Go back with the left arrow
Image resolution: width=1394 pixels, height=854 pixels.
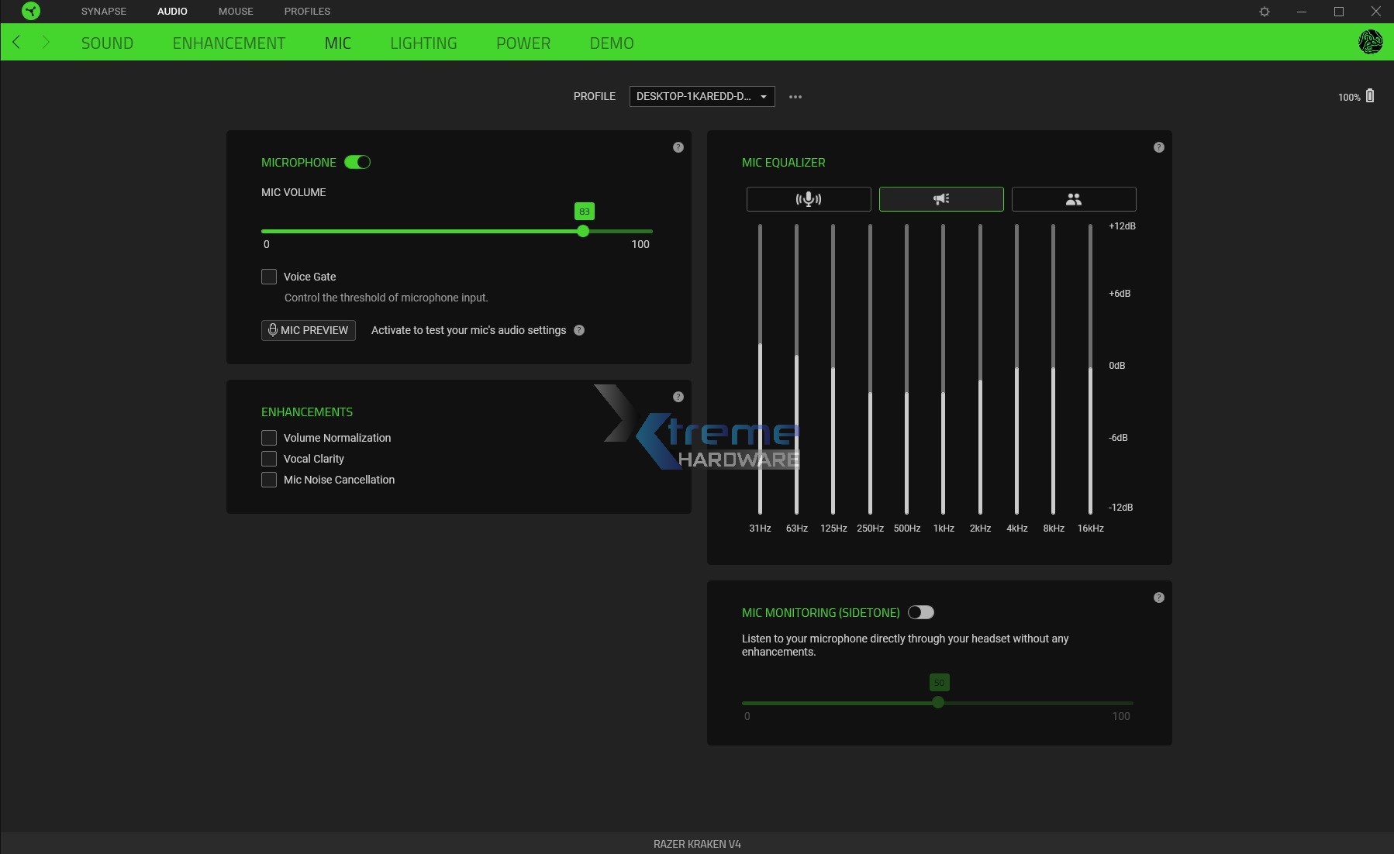point(17,43)
